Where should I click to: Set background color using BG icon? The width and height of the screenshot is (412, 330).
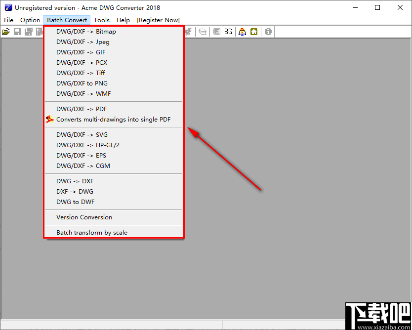coord(228,31)
